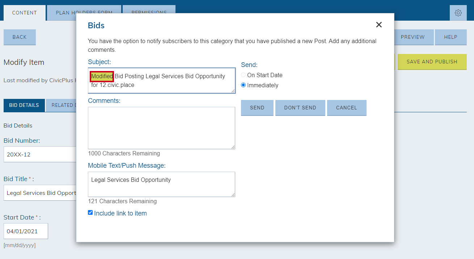Click the '[mm/dd/yyyy]' format hint

20,245
